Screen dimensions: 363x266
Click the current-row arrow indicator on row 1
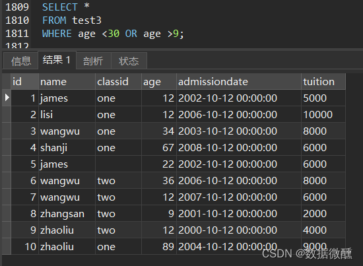coord(7,98)
